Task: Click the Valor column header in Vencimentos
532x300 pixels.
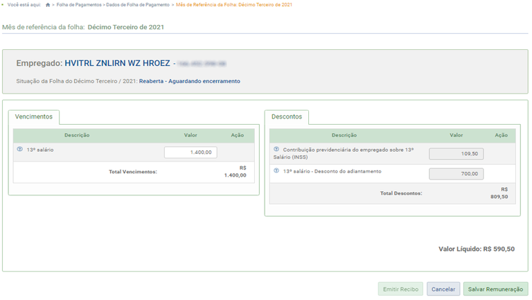Action: click(191, 135)
